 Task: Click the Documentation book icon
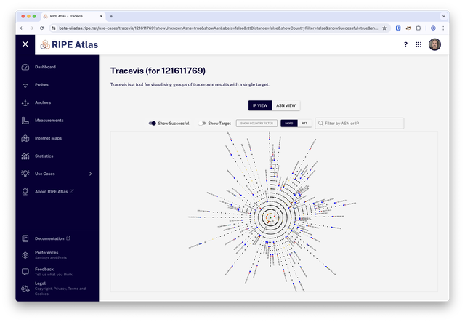(25, 238)
